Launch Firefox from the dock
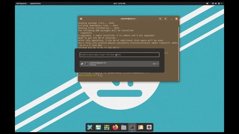239x134 pixels. [115, 127]
